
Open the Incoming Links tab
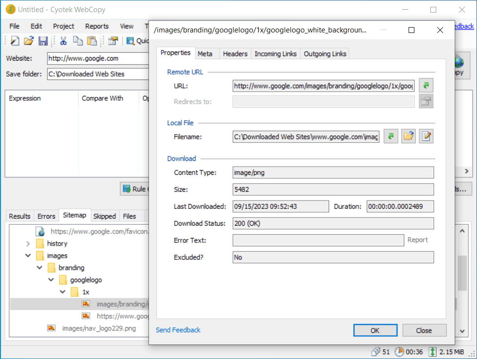[x=275, y=54]
